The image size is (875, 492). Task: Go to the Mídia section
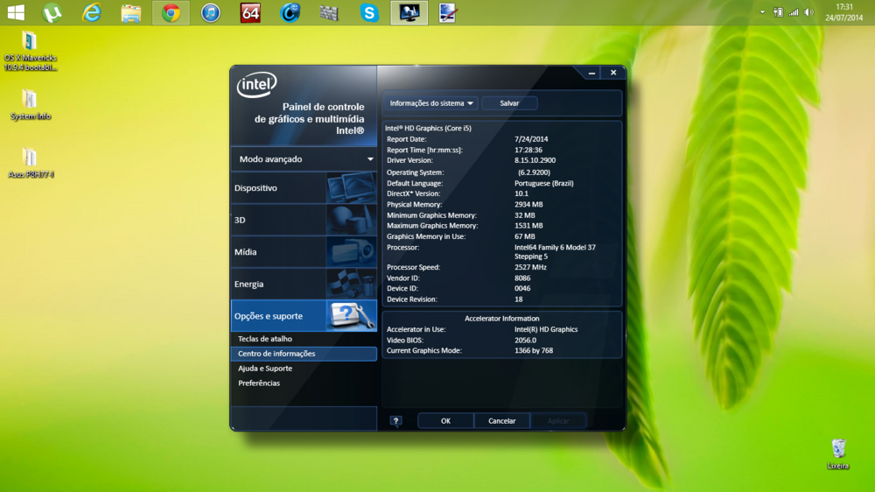point(304,252)
